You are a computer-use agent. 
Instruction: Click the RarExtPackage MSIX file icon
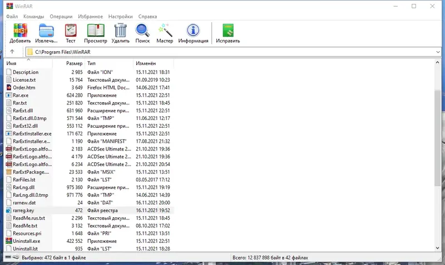[9, 172]
